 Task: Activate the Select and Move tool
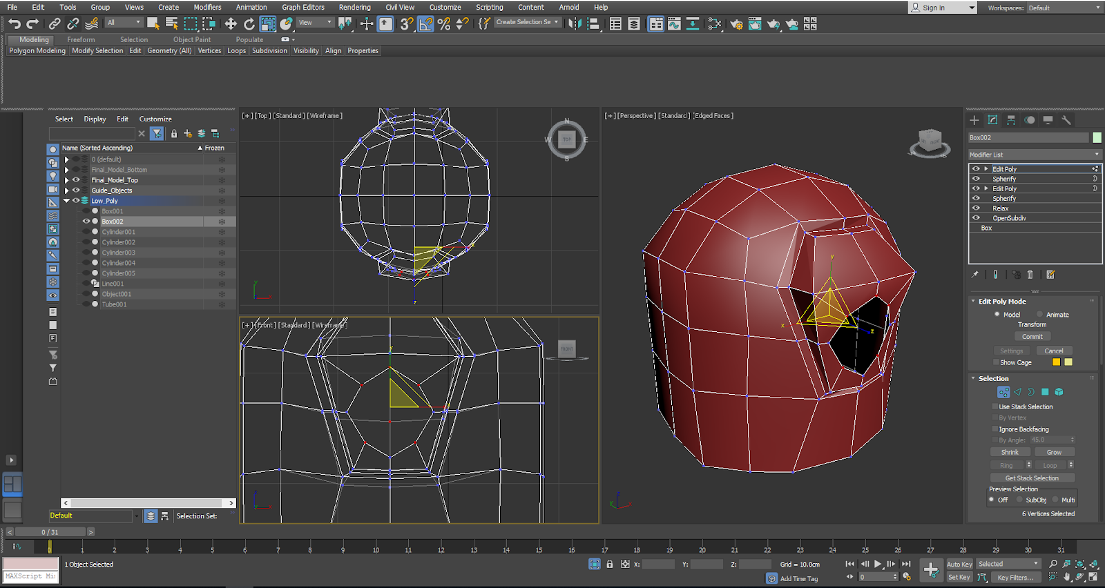231,23
